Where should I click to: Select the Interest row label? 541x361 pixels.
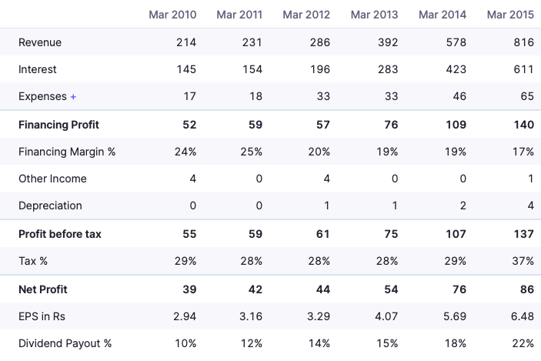pyautogui.click(x=38, y=69)
